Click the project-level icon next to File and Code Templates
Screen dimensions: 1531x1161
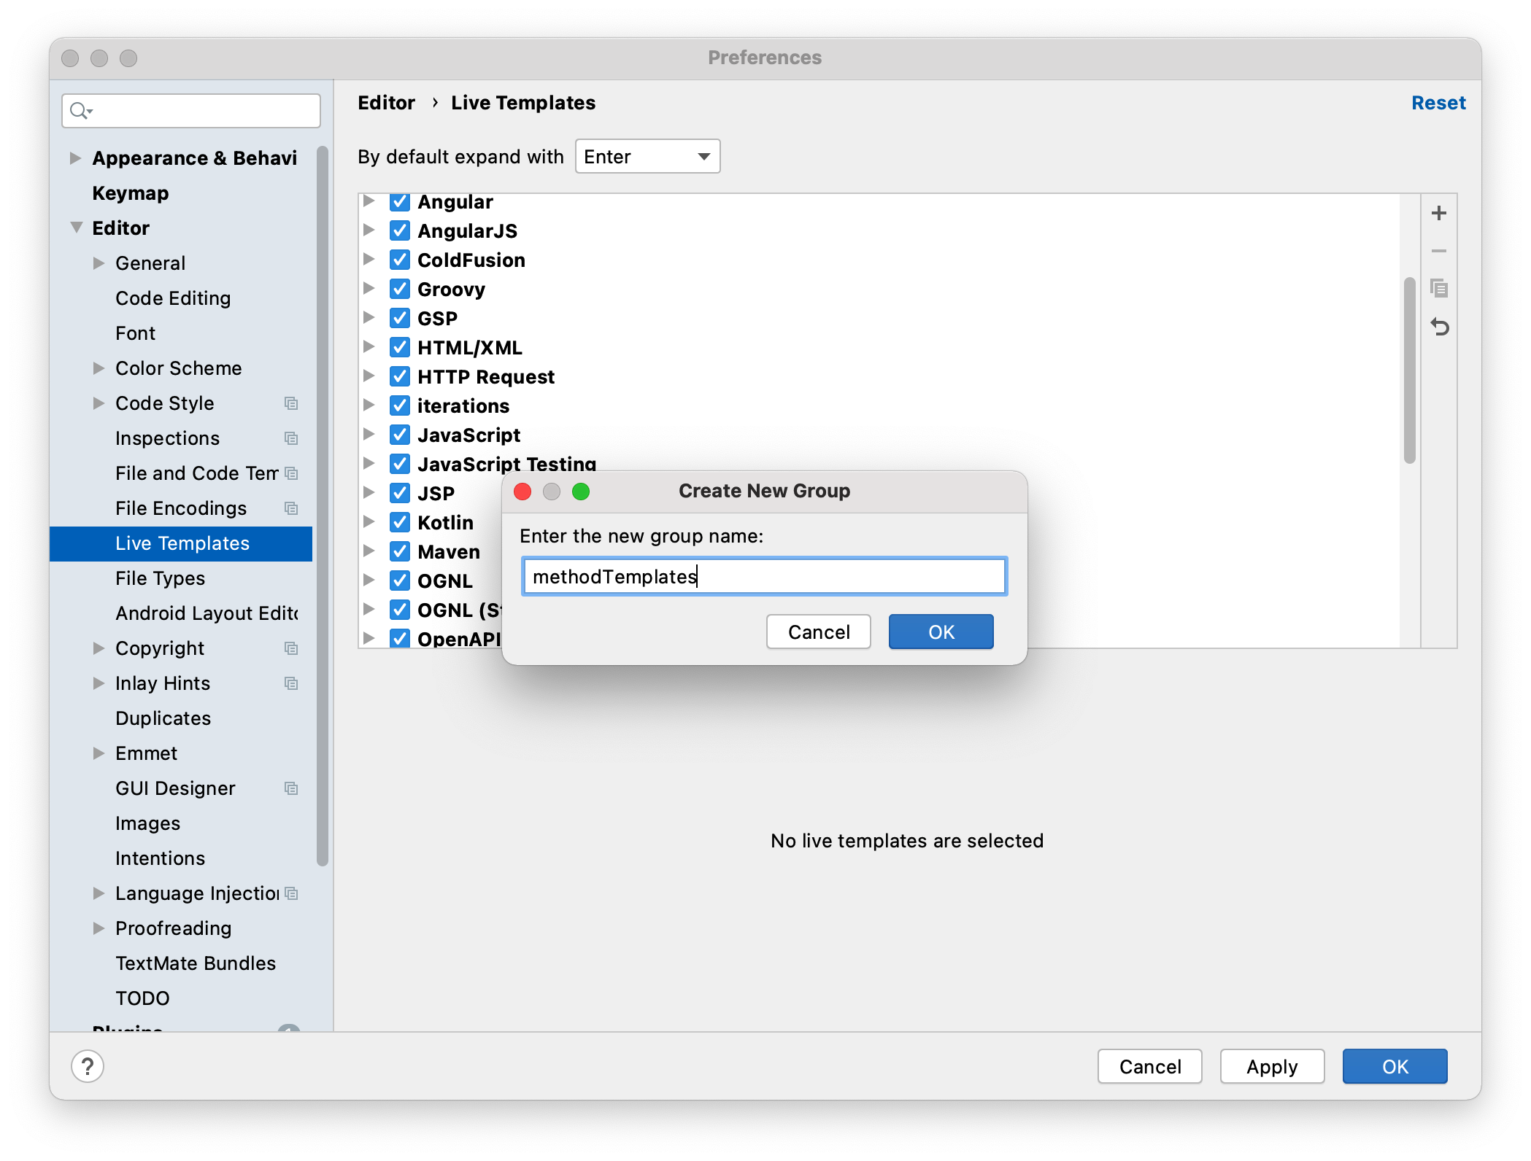(x=291, y=473)
